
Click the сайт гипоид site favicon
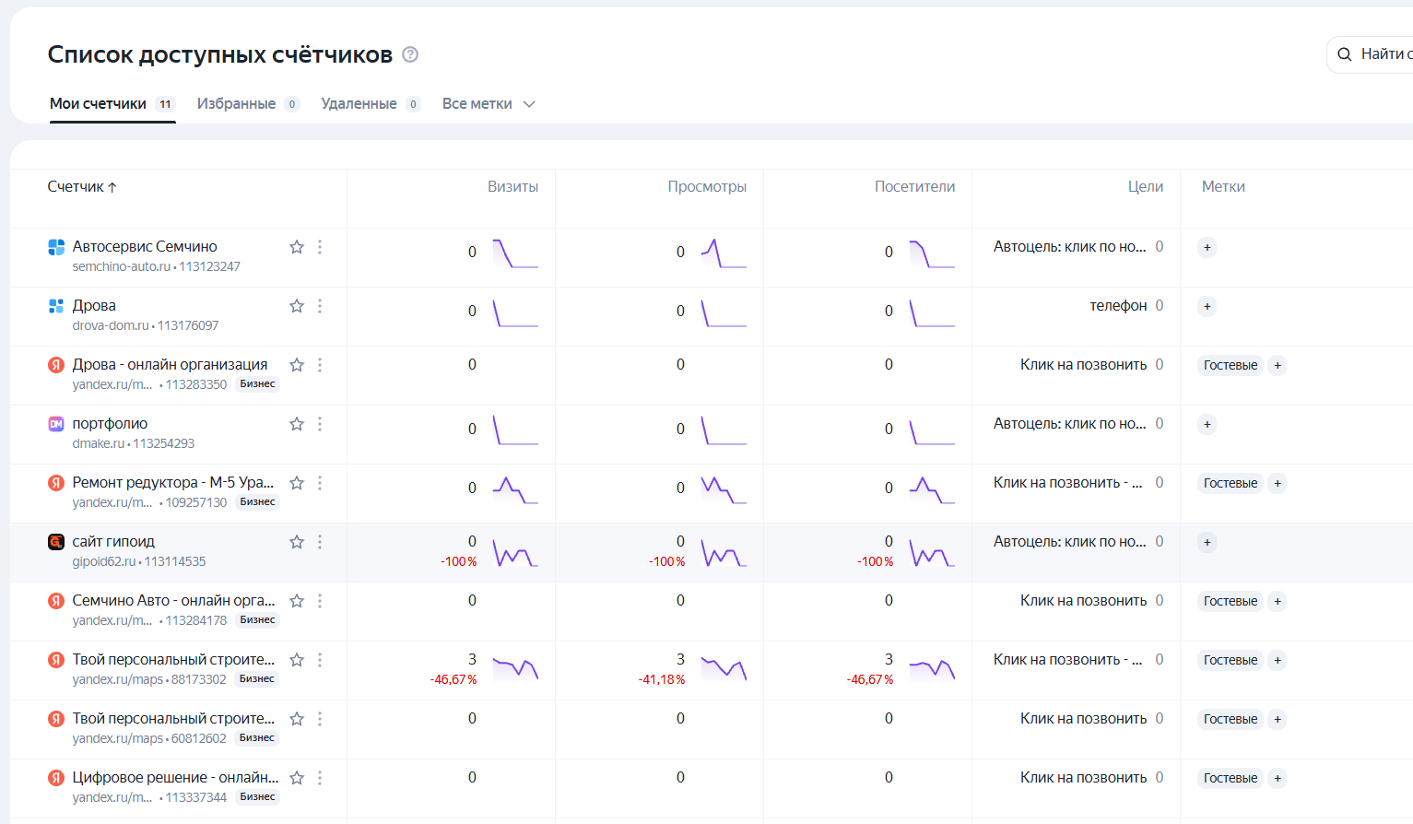(x=56, y=542)
